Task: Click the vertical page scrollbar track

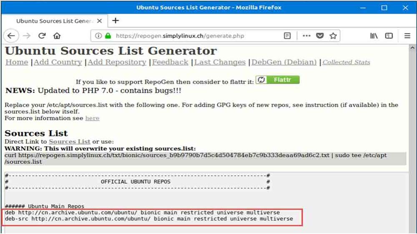Action: (x=412, y=142)
